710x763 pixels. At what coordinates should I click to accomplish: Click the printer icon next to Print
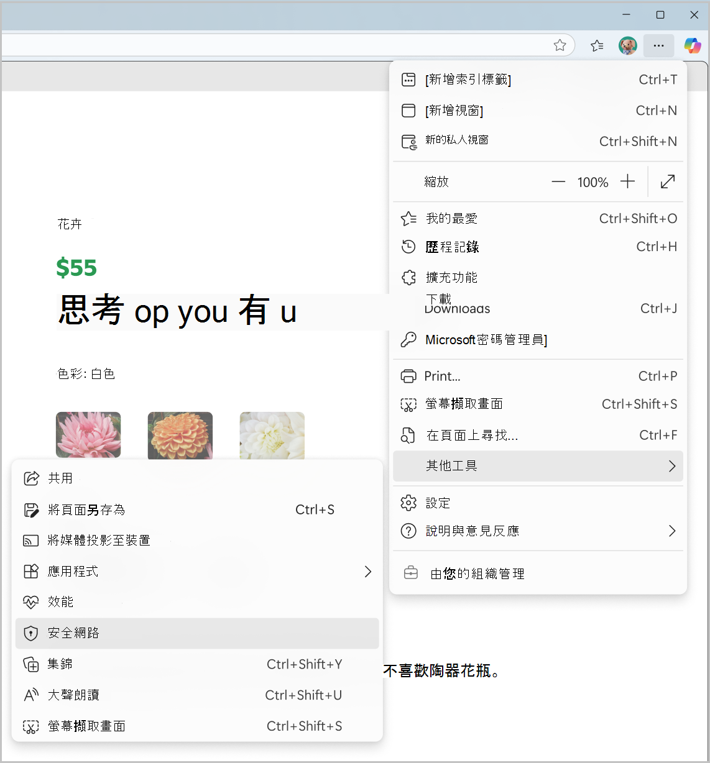(408, 376)
